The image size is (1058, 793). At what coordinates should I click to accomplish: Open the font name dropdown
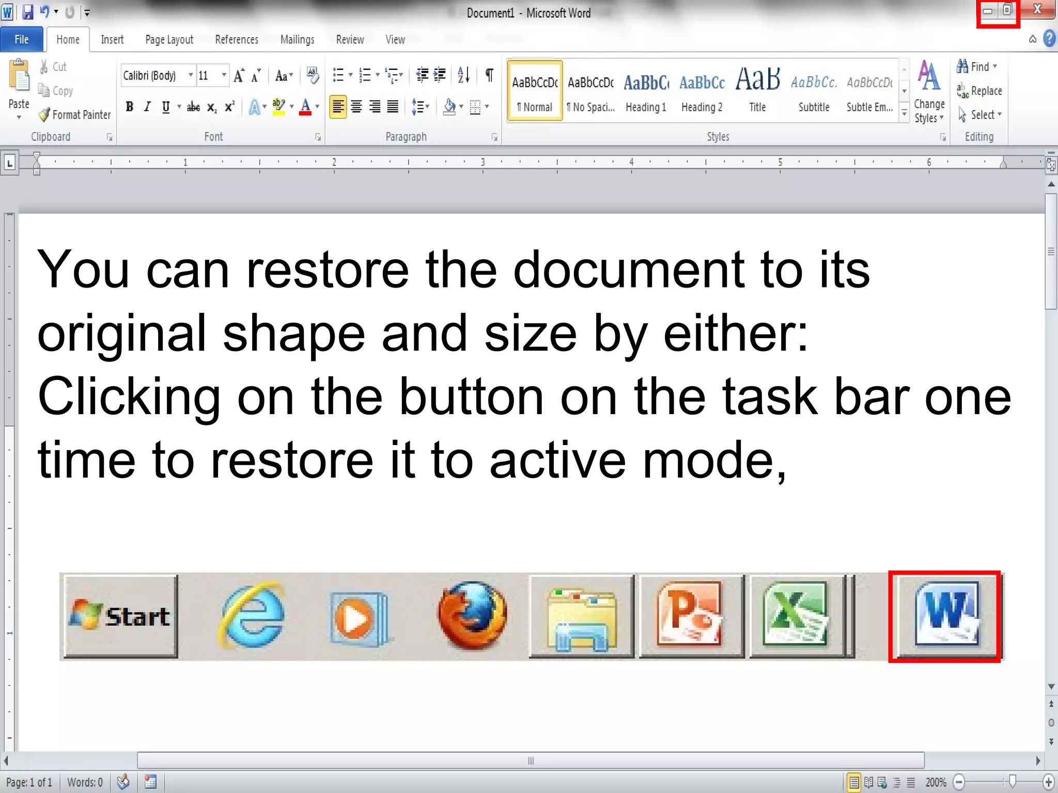pyautogui.click(x=191, y=75)
